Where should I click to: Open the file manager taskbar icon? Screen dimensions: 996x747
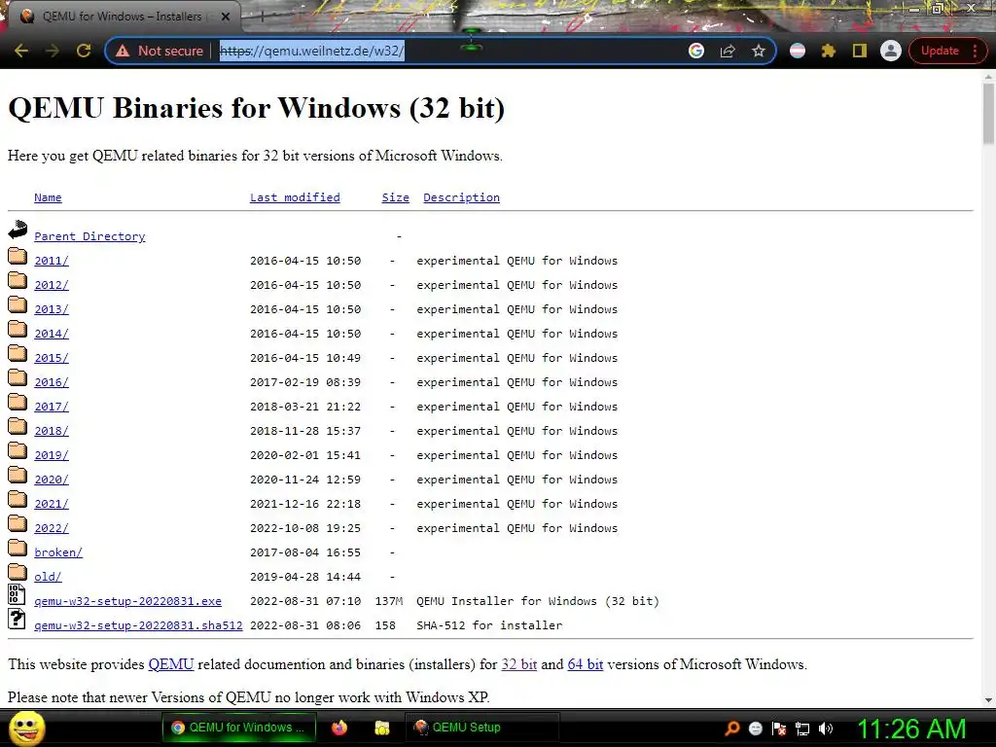[x=381, y=728]
